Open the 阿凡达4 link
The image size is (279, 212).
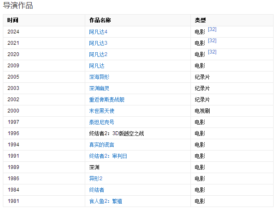coord(98,32)
